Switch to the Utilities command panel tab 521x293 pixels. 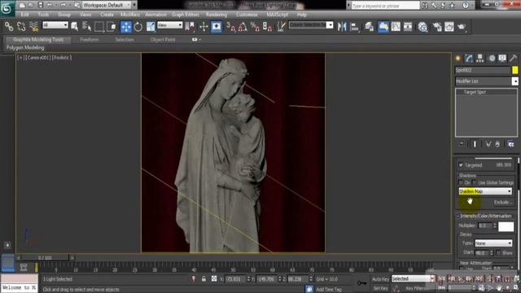tap(513, 59)
